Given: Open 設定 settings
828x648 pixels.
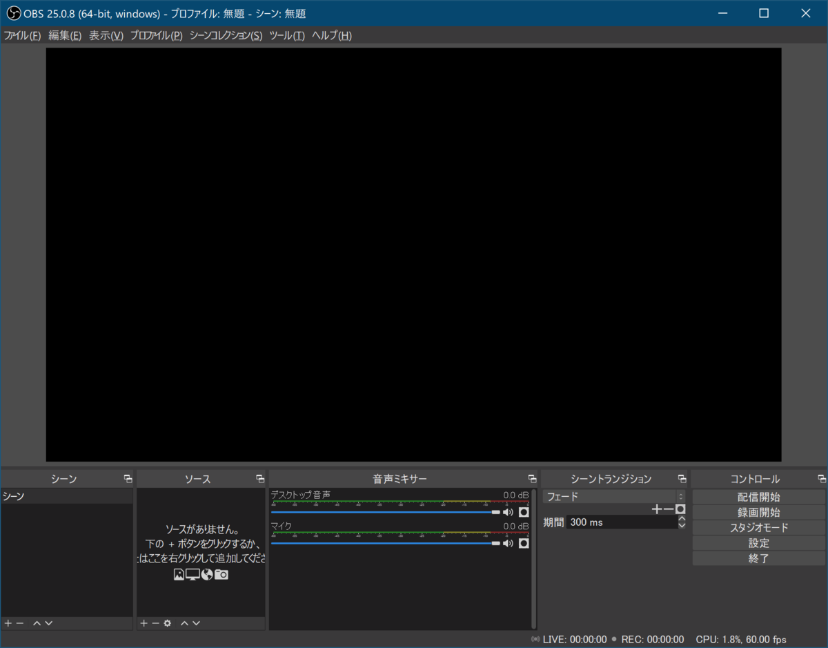Looking at the screenshot, I should click(x=758, y=543).
